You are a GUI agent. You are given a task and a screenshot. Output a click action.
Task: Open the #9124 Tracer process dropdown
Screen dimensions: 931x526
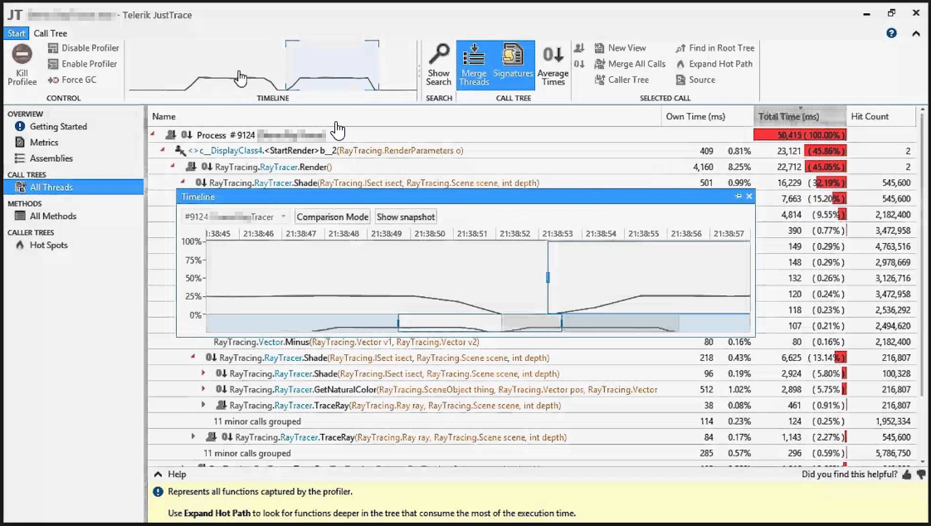pyautogui.click(x=285, y=217)
